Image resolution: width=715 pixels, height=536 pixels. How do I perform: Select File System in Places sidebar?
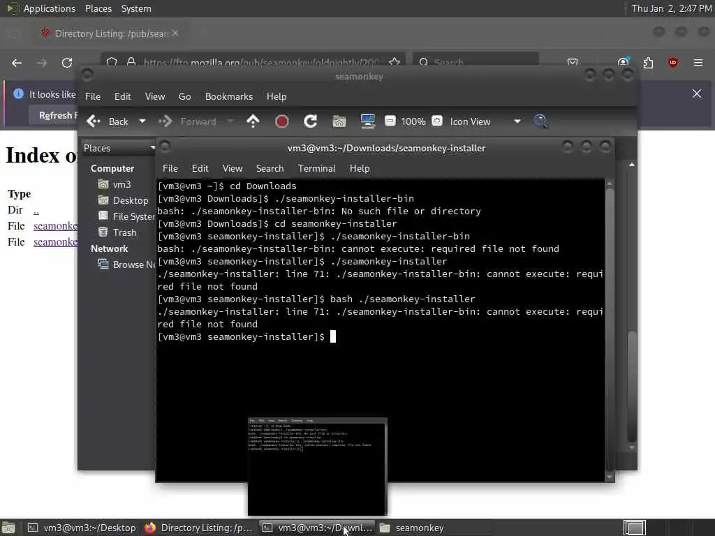[x=126, y=216]
